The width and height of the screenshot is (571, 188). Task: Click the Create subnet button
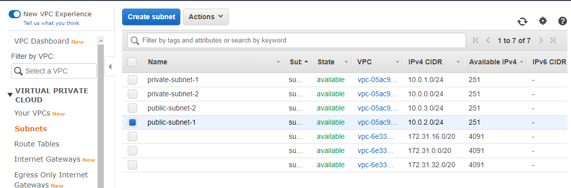click(x=151, y=17)
